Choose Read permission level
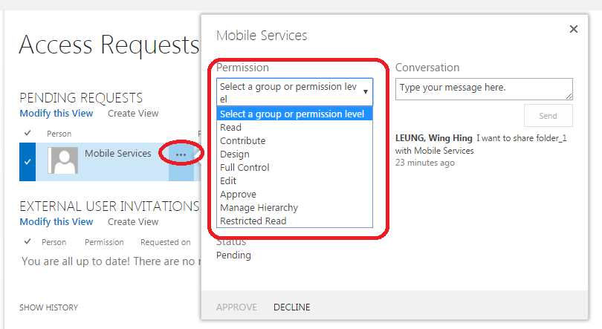 (230, 128)
